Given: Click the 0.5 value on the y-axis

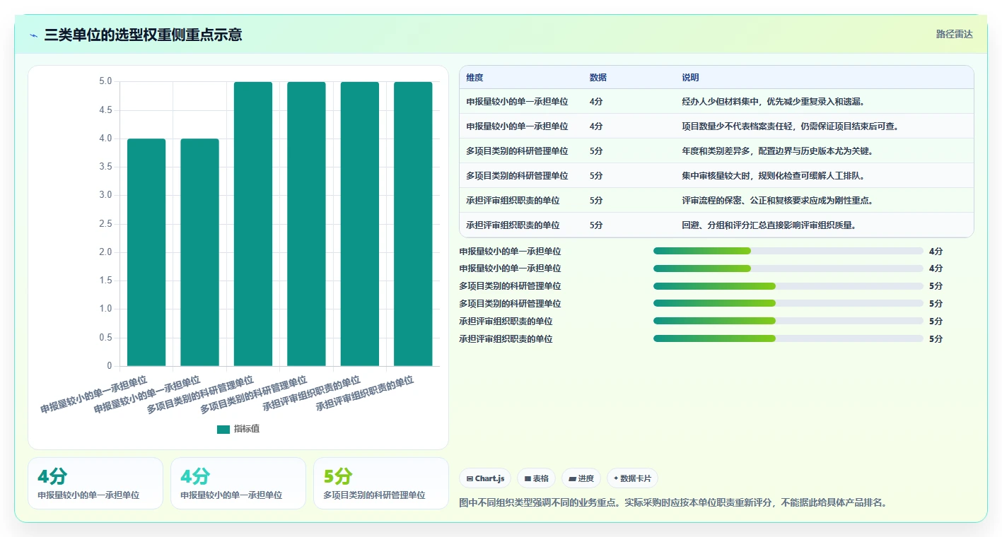Looking at the screenshot, I should point(105,338).
